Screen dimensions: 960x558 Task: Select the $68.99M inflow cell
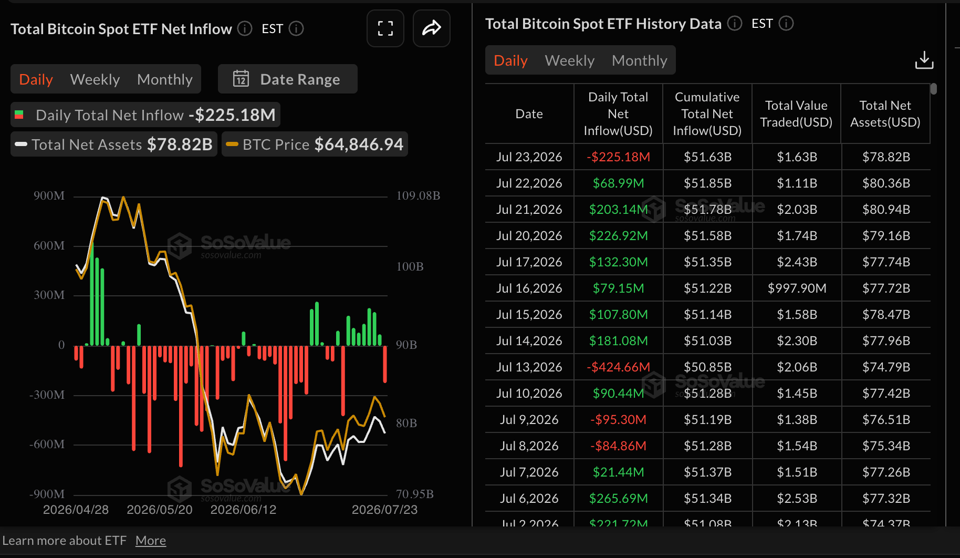[619, 183]
